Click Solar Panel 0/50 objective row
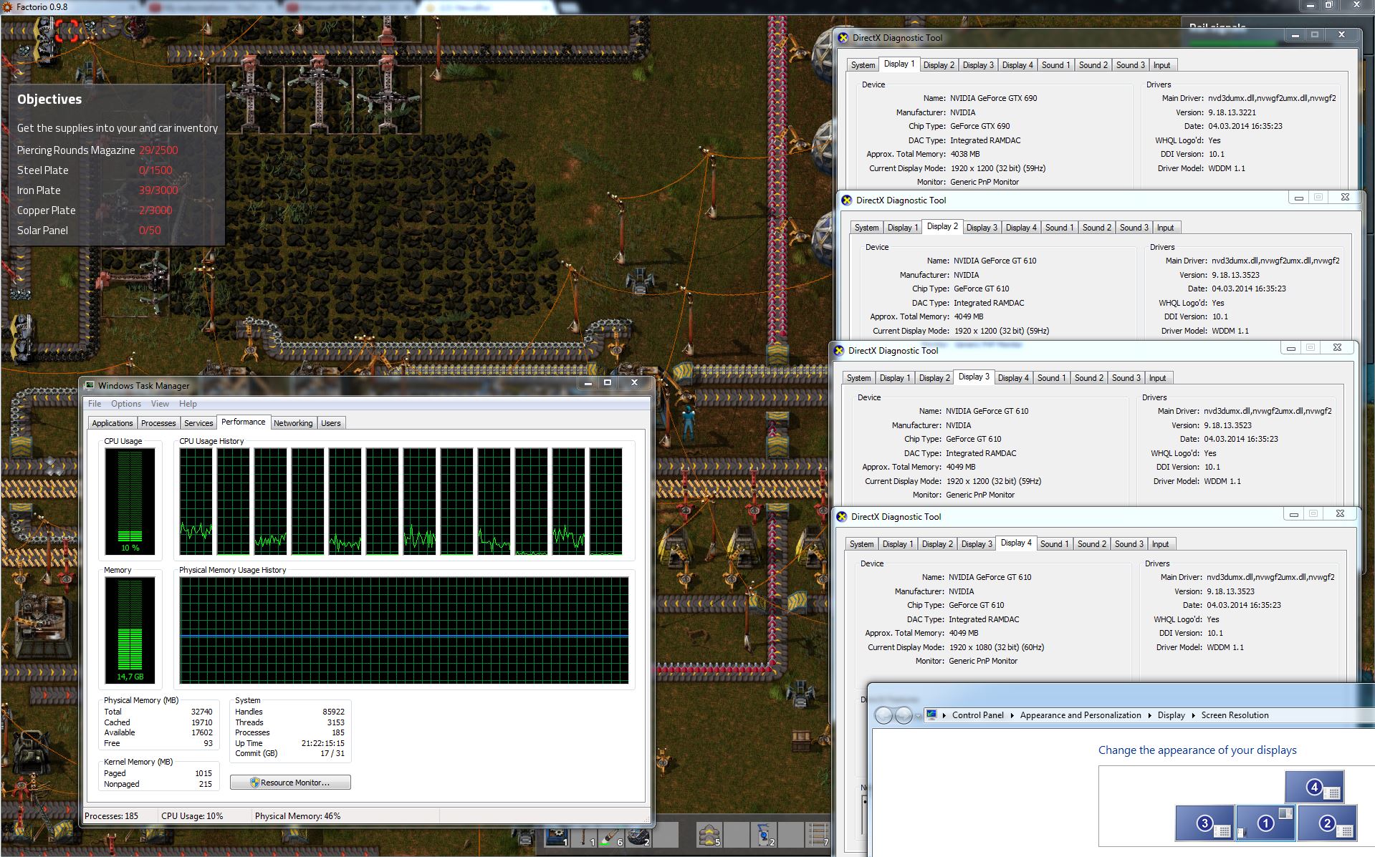This screenshot has width=1375, height=857. 90,231
